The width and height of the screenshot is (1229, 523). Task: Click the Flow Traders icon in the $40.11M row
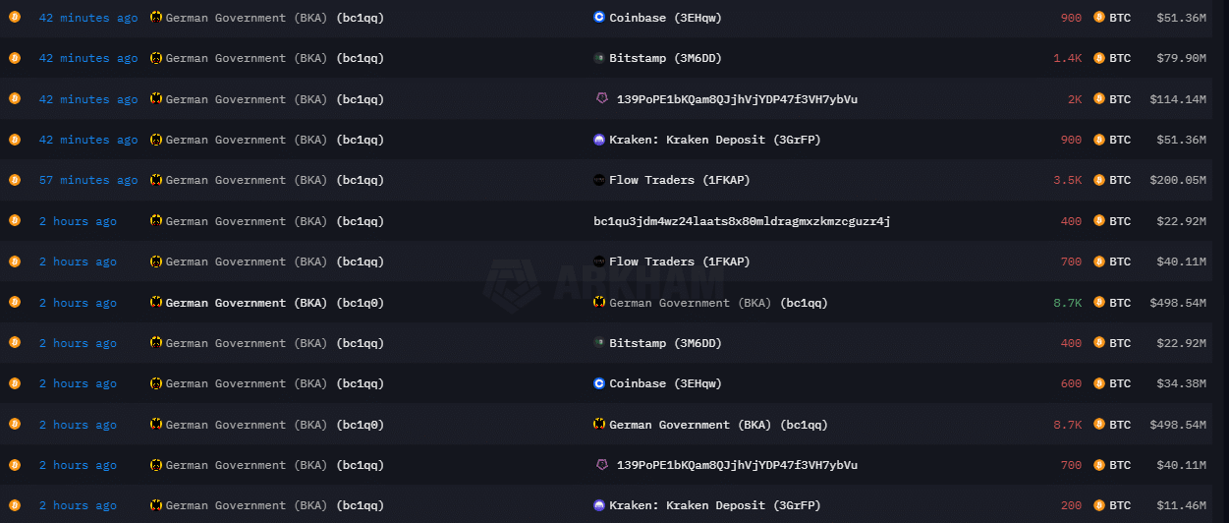(599, 261)
